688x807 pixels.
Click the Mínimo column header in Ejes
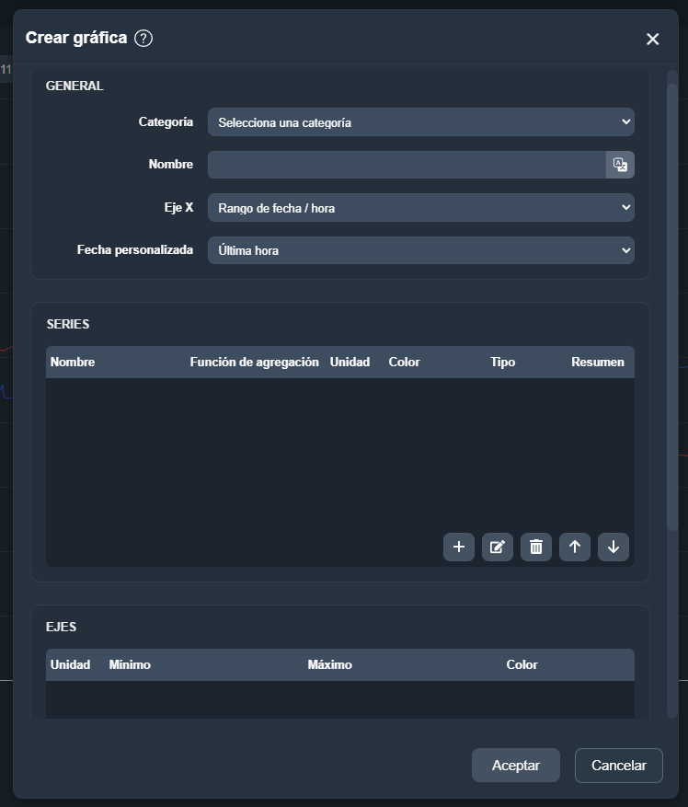point(130,665)
